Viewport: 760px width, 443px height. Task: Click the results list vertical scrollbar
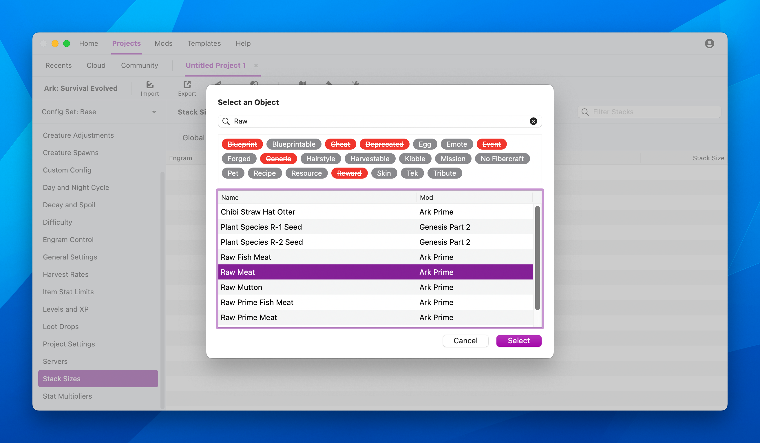(x=537, y=258)
